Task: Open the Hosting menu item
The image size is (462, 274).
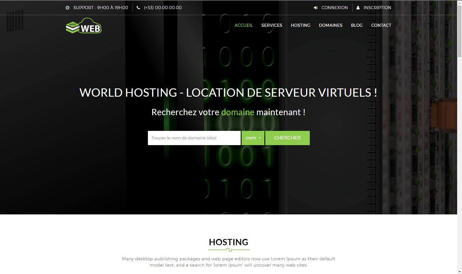Action: [x=300, y=25]
